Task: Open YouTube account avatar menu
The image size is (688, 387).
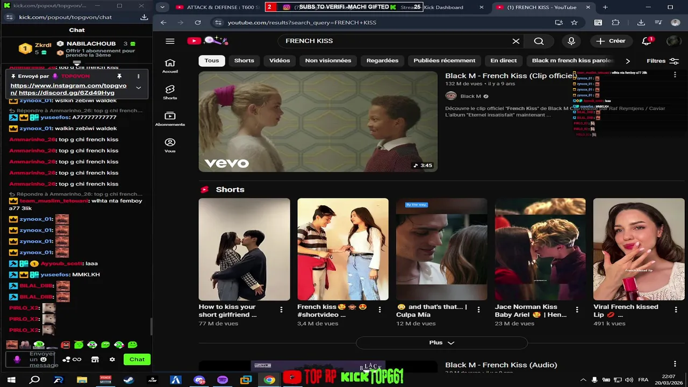Action: tap(673, 41)
